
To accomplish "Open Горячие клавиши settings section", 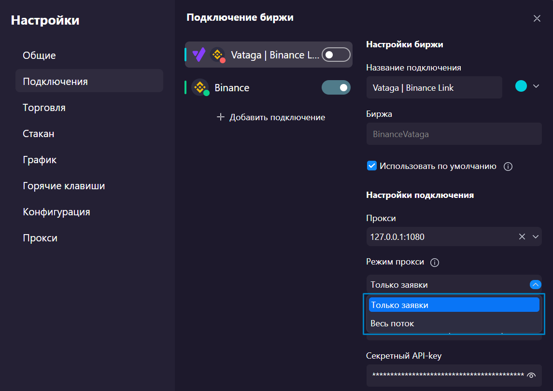I will (x=89, y=186).
